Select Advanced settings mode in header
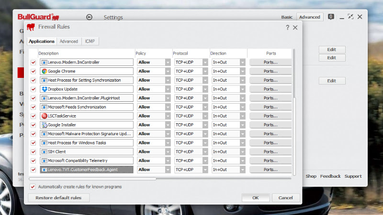This screenshot has height=215, width=383. point(309,17)
